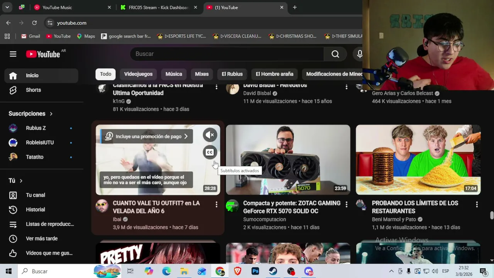Toggle subtitles on the Ibai video preview
The height and width of the screenshot is (278, 494).
(x=210, y=152)
